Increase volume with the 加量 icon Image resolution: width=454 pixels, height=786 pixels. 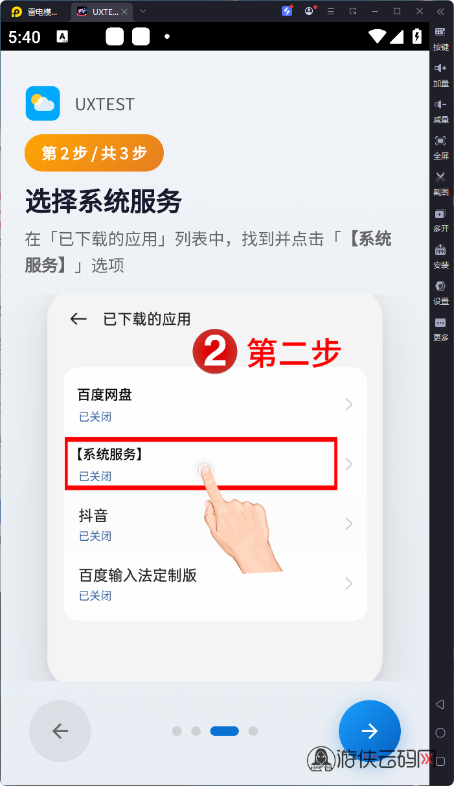[440, 75]
